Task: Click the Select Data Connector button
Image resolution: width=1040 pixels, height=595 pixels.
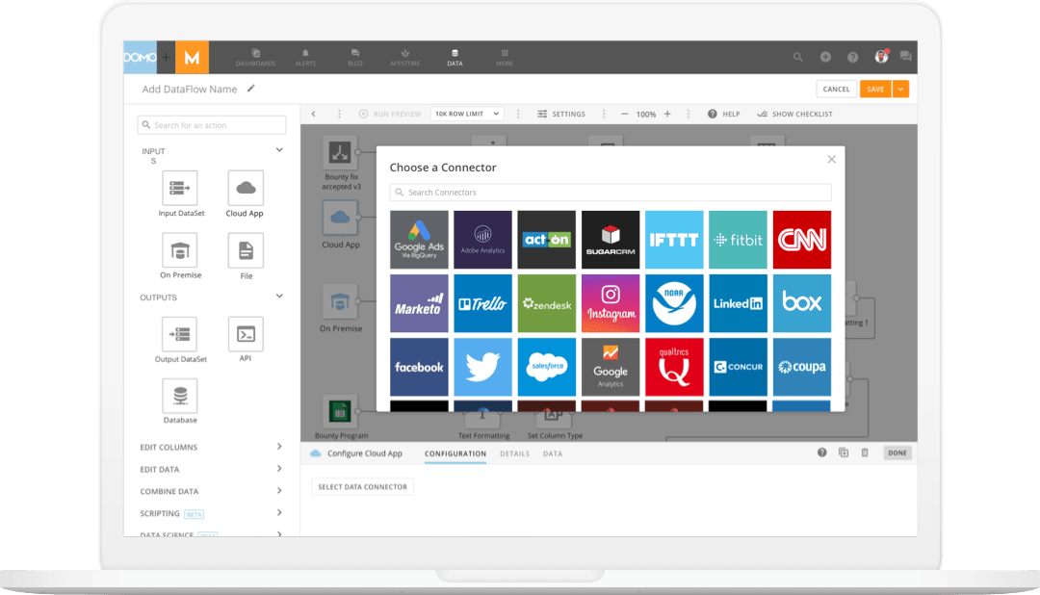Action: tap(363, 487)
